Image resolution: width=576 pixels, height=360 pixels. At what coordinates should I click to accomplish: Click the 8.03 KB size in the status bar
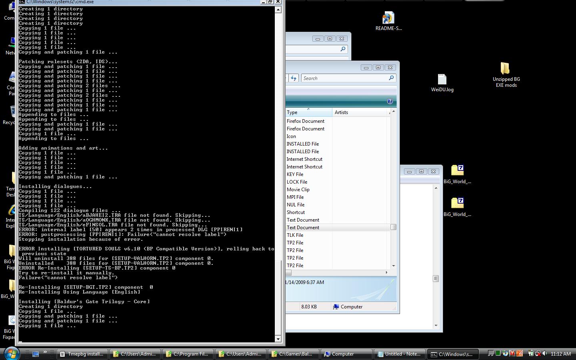point(309,307)
